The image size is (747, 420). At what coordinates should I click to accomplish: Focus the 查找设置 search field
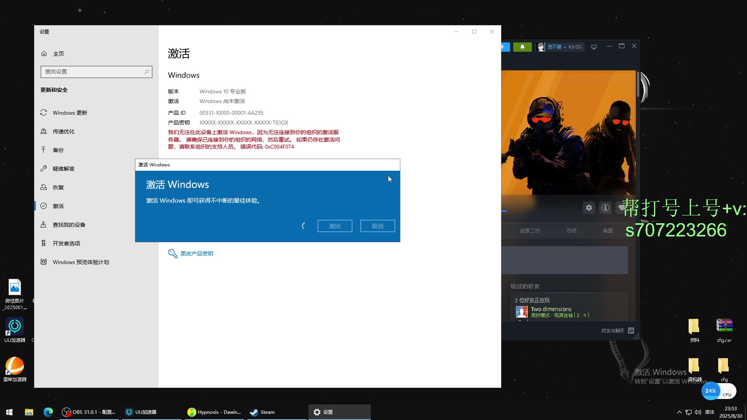pyautogui.click(x=96, y=72)
